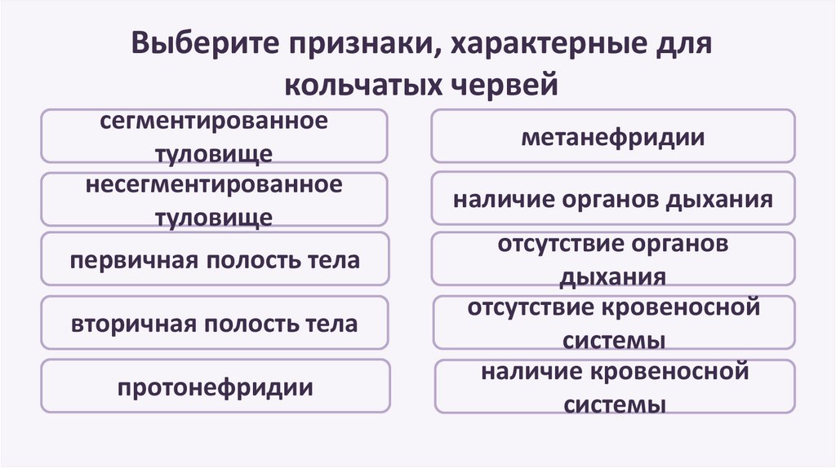
Task: Tap the protonephridia answer tile
Action: (215, 386)
